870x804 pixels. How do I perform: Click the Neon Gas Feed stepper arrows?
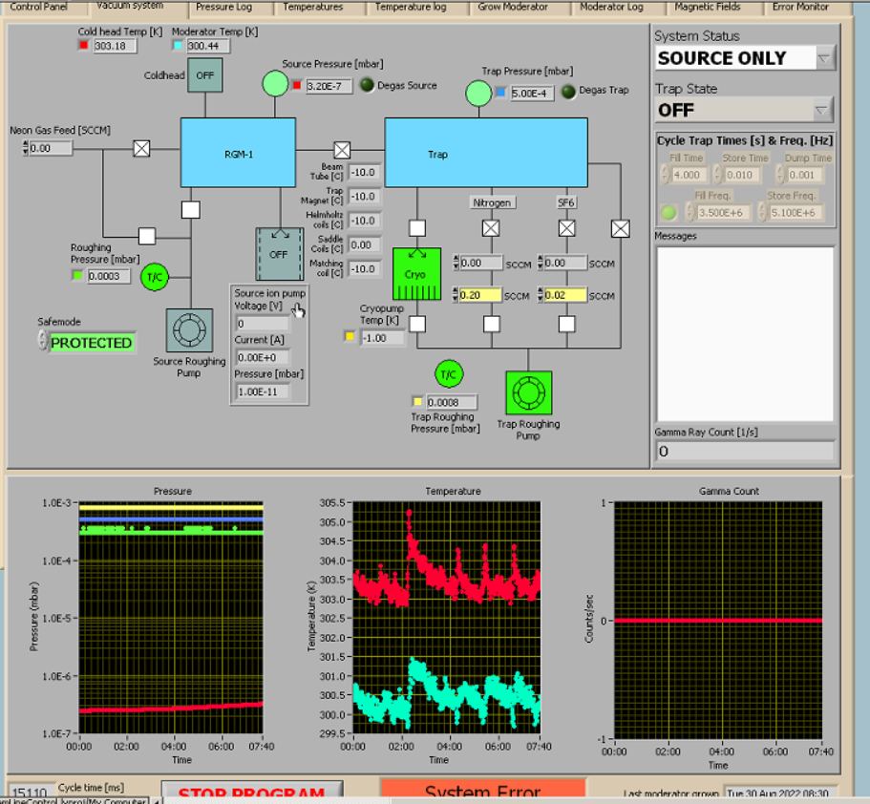tap(24, 148)
